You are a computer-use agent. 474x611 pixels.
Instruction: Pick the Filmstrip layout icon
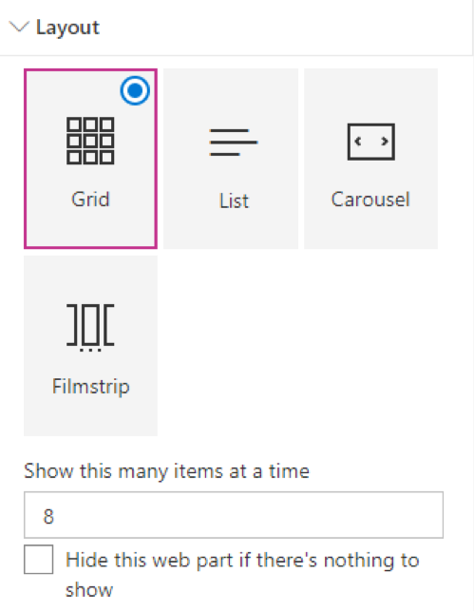click(90, 327)
